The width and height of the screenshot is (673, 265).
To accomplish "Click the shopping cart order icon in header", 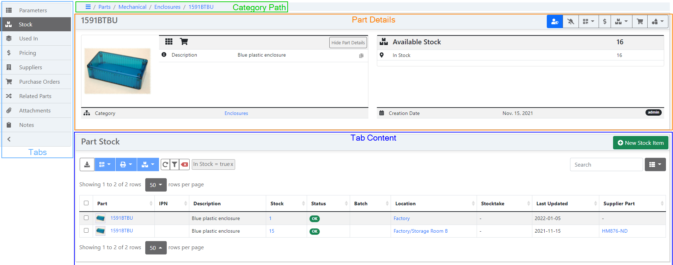I will 640,22.
